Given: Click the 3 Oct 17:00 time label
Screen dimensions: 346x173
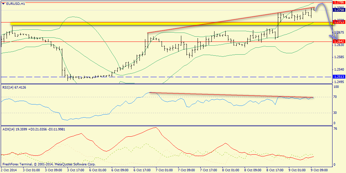Looking at the screenshot, I should pyautogui.click(x=75, y=170).
